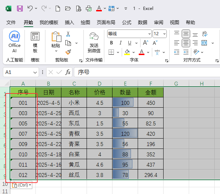Viewport: 220px width, 194px height.
Task: Switch to the 插入 ribbon tab
Action: [x=70, y=22]
